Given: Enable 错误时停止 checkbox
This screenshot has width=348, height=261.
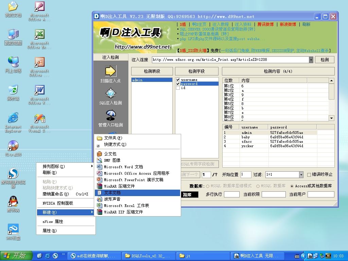Looking at the screenshot, I should [309, 175].
